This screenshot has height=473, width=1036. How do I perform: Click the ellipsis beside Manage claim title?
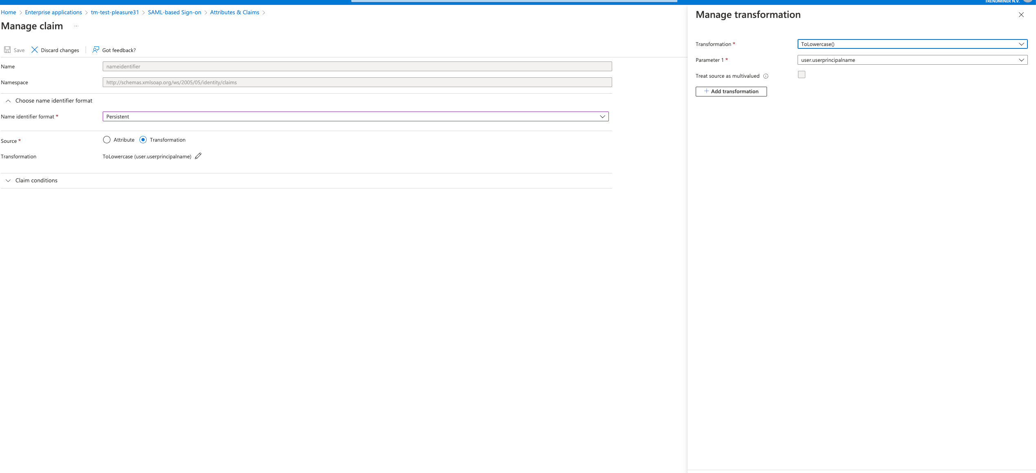76,26
